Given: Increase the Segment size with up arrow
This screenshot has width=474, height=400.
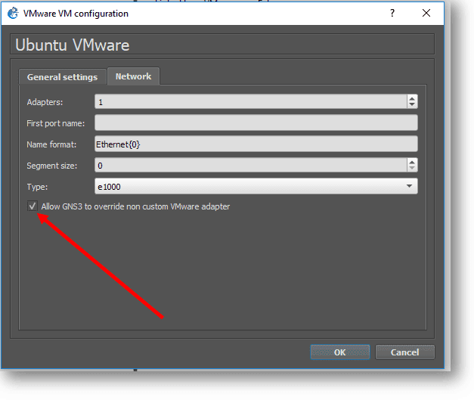Looking at the screenshot, I should [x=412, y=162].
